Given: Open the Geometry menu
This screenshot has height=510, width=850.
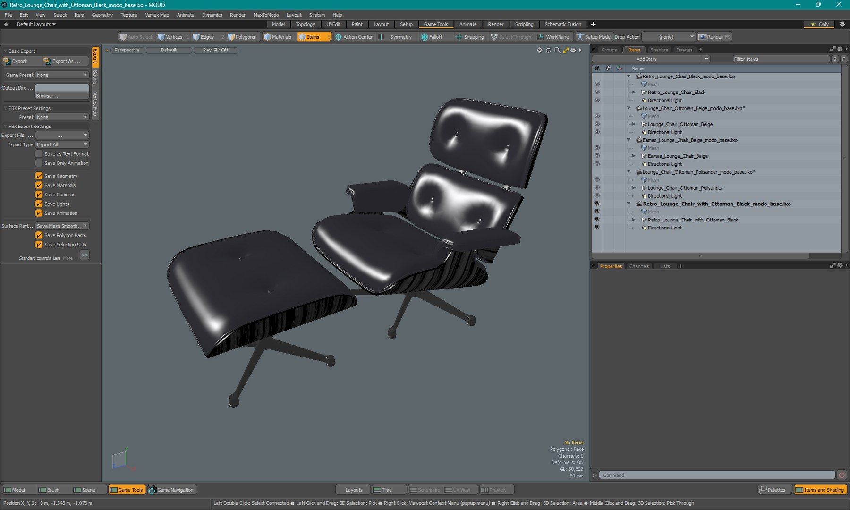Looking at the screenshot, I should coord(102,15).
